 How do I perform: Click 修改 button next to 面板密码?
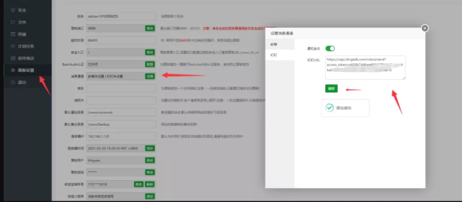coord(150,172)
